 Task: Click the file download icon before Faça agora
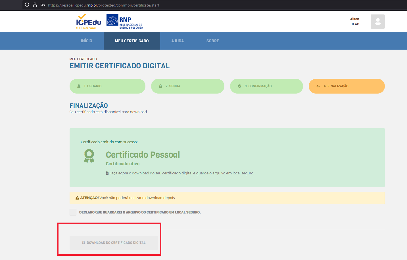point(107,173)
